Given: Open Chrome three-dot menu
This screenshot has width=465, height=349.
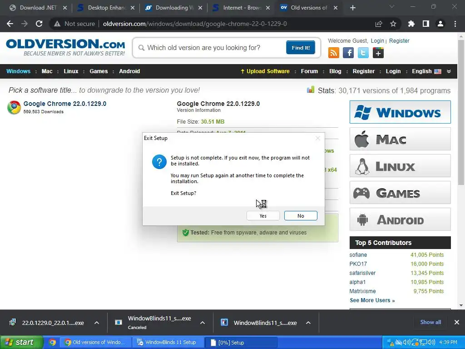Looking at the screenshot, I should pyautogui.click(x=455, y=24).
